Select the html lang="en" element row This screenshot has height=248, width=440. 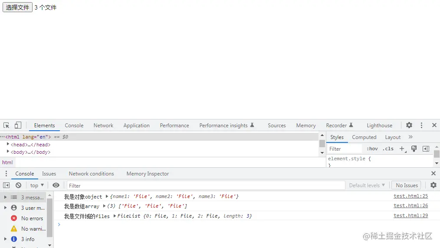coord(159,137)
